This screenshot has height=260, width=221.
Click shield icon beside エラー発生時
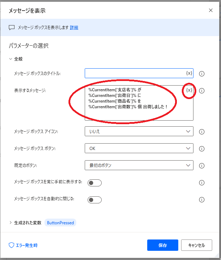coord(11,245)
